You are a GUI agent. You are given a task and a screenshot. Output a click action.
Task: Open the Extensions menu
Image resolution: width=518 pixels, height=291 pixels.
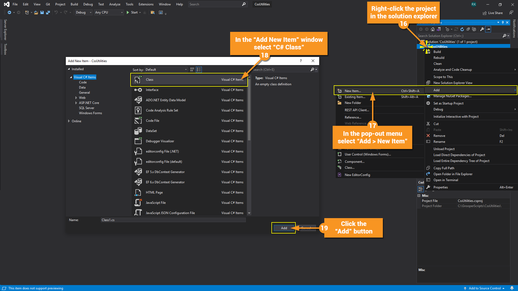click(x=146, y=4)
